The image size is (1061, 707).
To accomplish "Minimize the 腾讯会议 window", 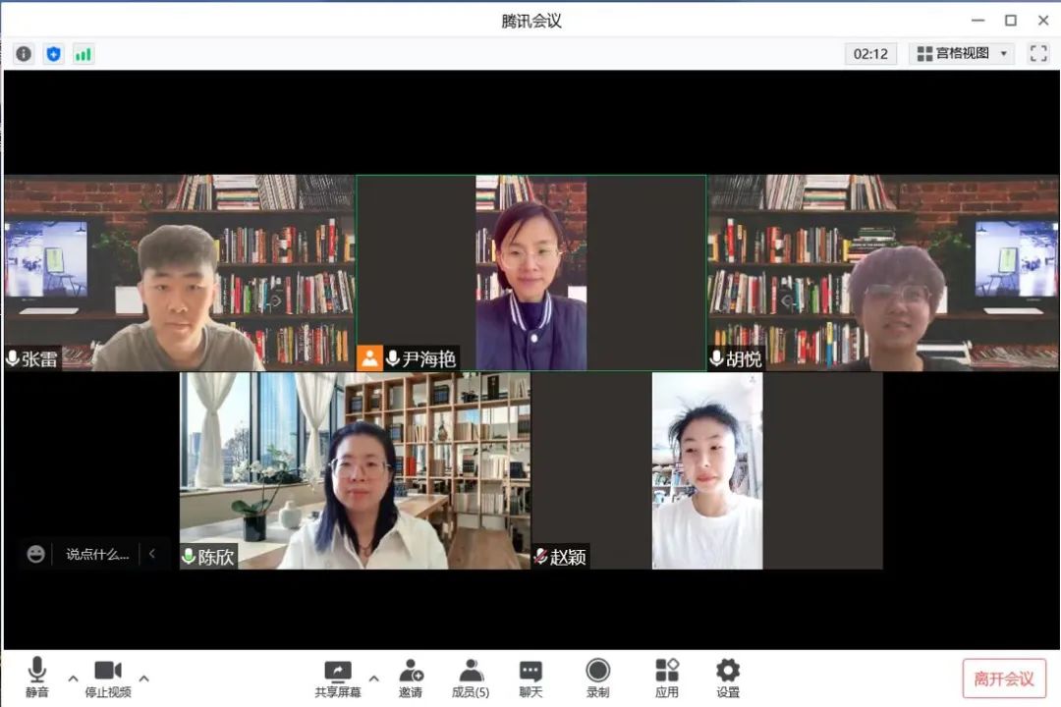I will (x=977, y=21).
